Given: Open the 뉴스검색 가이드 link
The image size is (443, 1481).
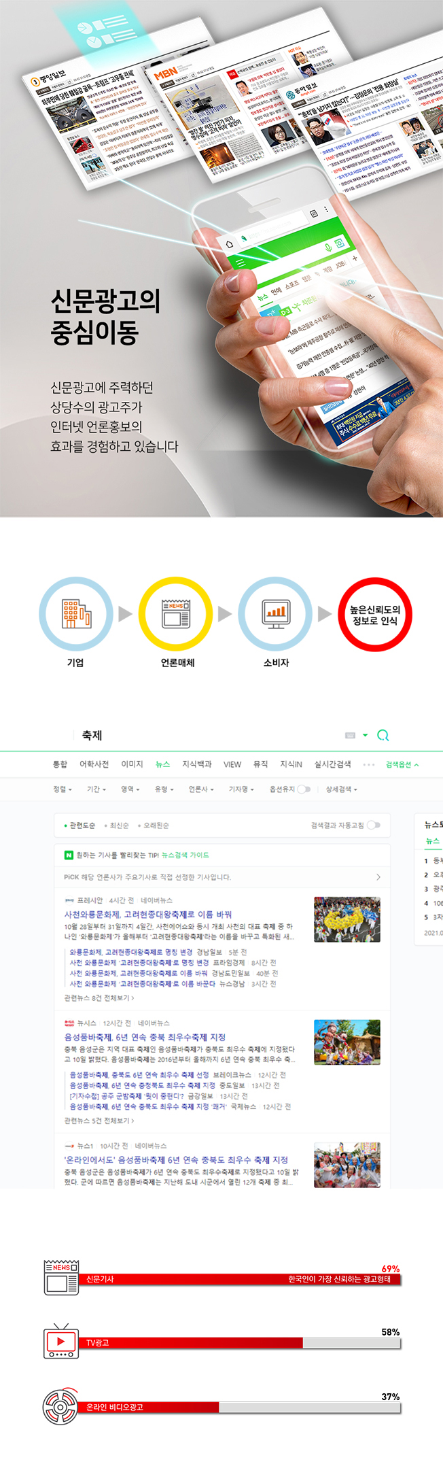Looking at the screenshot, I should pyautogui.click(x=185, y=855).
